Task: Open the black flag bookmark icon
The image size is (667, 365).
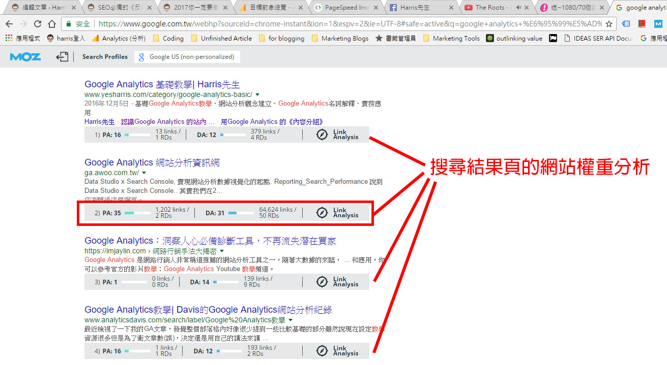Action: [x=553, y=38]
